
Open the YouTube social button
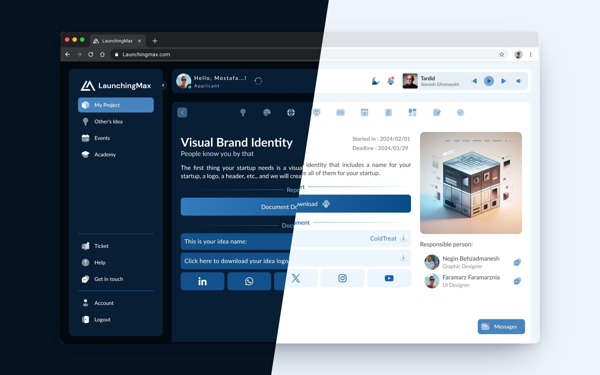[x=389, y=278]
